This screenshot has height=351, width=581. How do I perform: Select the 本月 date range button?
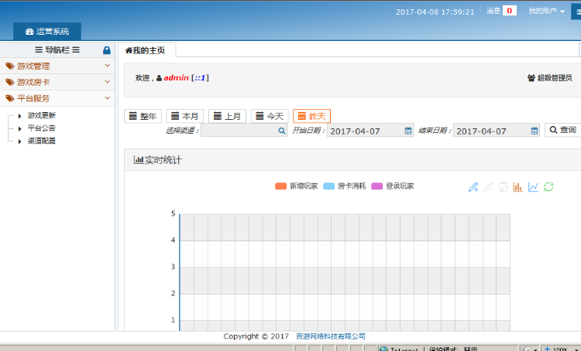pos(185,116)
